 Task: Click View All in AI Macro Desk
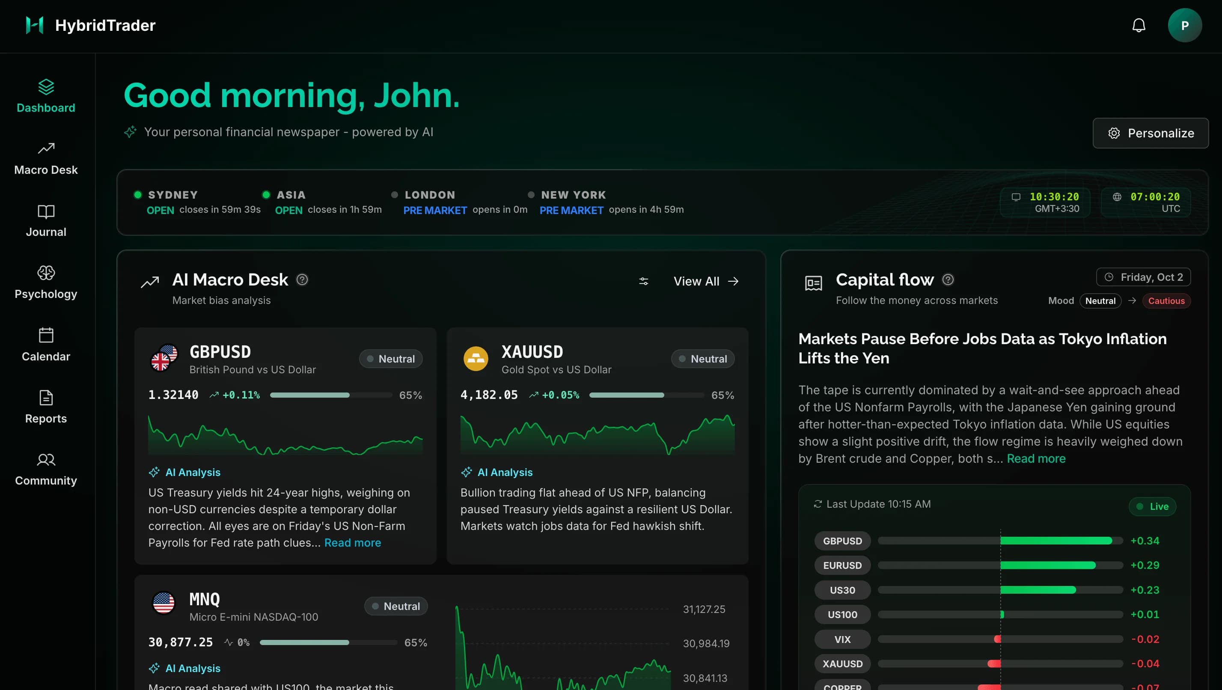pyautogui.click(x=706, y=281)
